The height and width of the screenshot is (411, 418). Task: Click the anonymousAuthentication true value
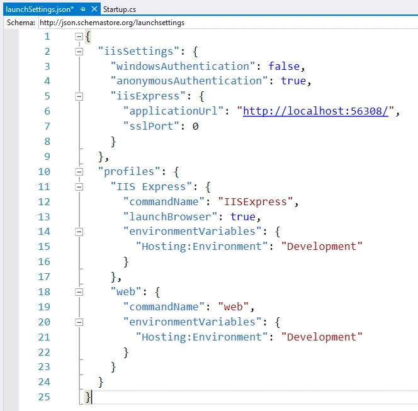pyautogui.click(x=293, y=81)
